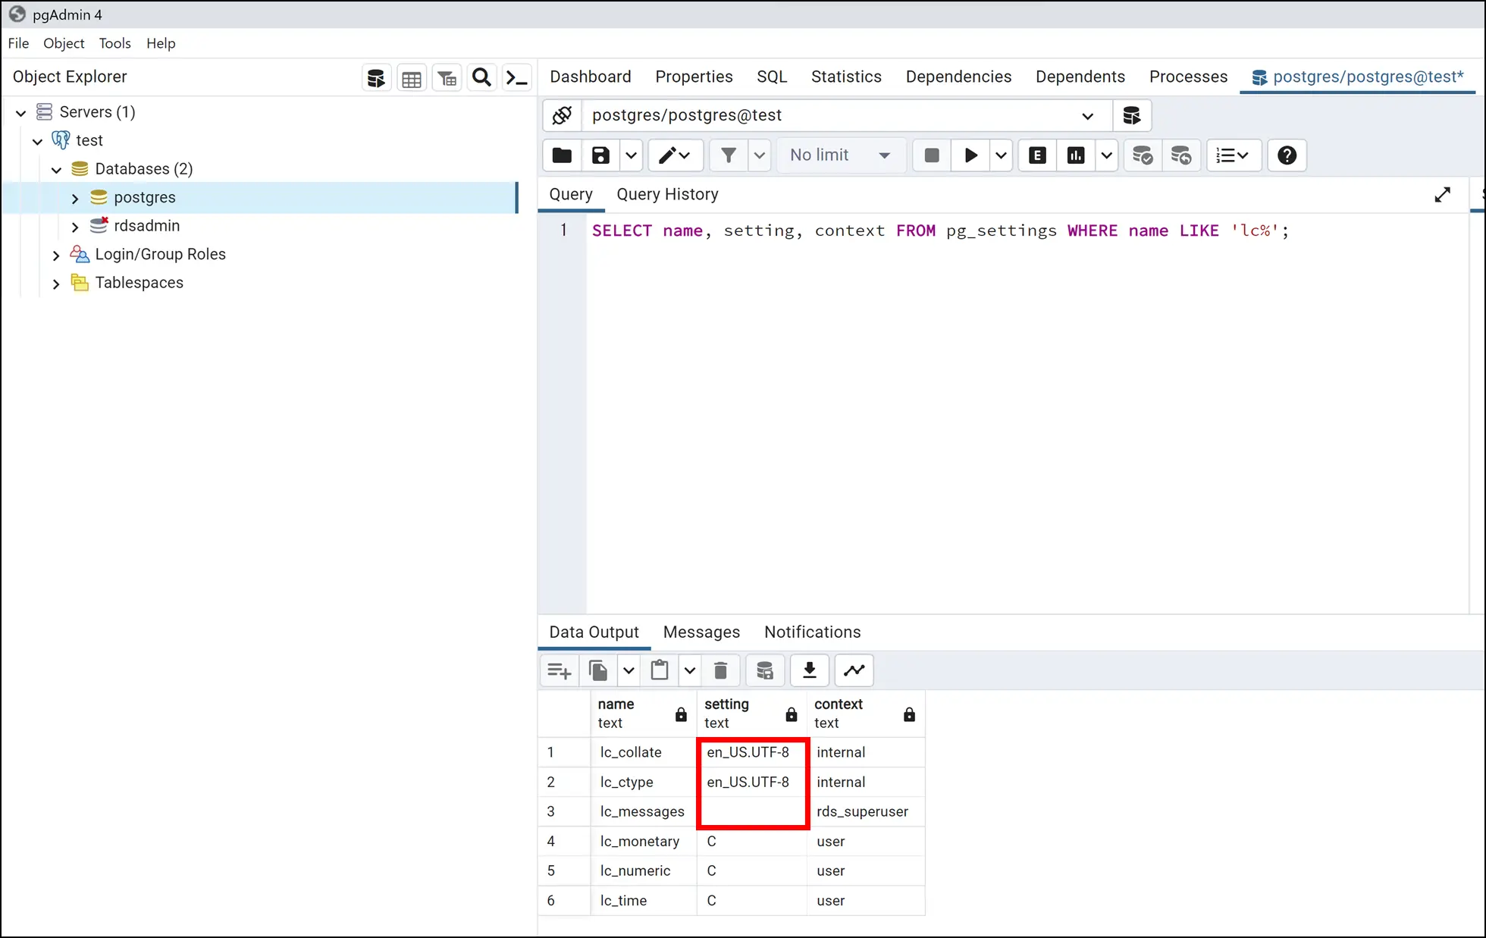Switch to the Processes tab
The width and height of the screenshot is (1486, 938).
coord(1188,77)
